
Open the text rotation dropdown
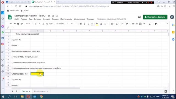tap(128, 24)
